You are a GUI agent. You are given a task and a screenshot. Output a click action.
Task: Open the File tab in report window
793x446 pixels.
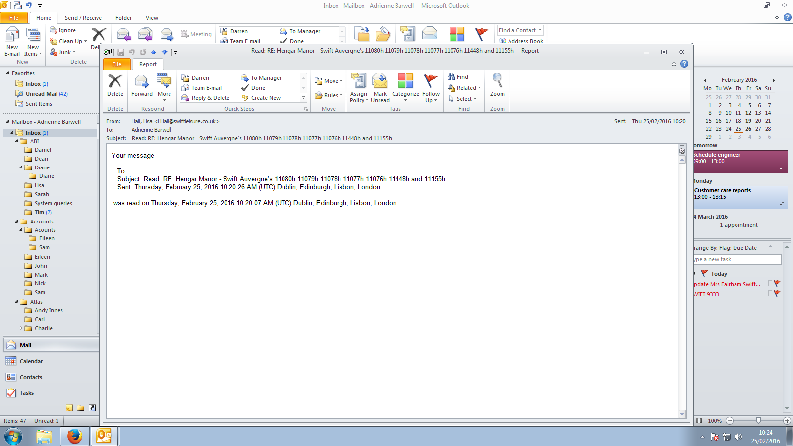point(117,64)
